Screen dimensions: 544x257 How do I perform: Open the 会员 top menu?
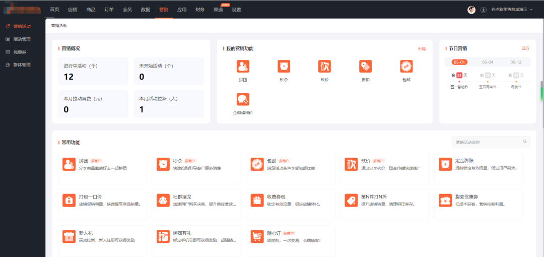coord(127,10)
